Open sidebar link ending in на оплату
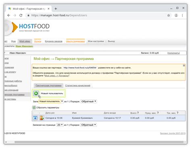 click(x=10, y=72)
